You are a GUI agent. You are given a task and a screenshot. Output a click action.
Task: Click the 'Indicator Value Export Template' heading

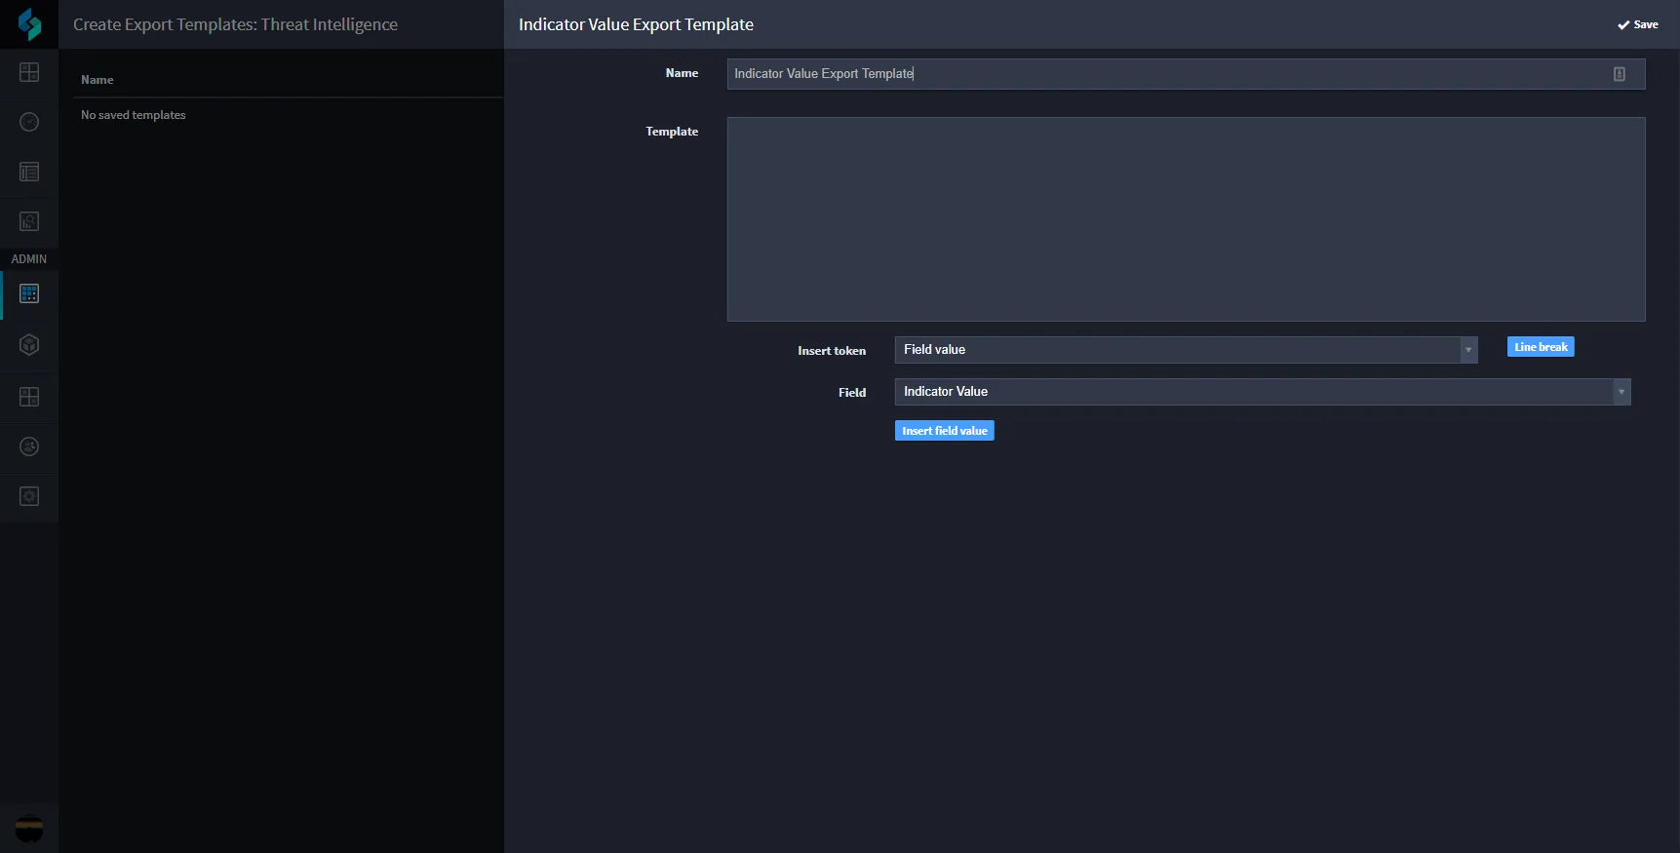point(636,24)
